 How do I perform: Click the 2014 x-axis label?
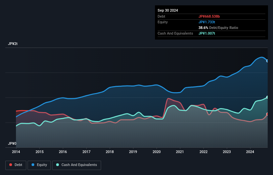[x=16, y=152]
